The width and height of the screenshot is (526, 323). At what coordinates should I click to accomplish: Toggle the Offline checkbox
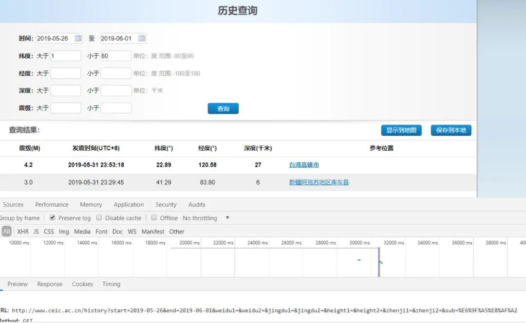154,217
